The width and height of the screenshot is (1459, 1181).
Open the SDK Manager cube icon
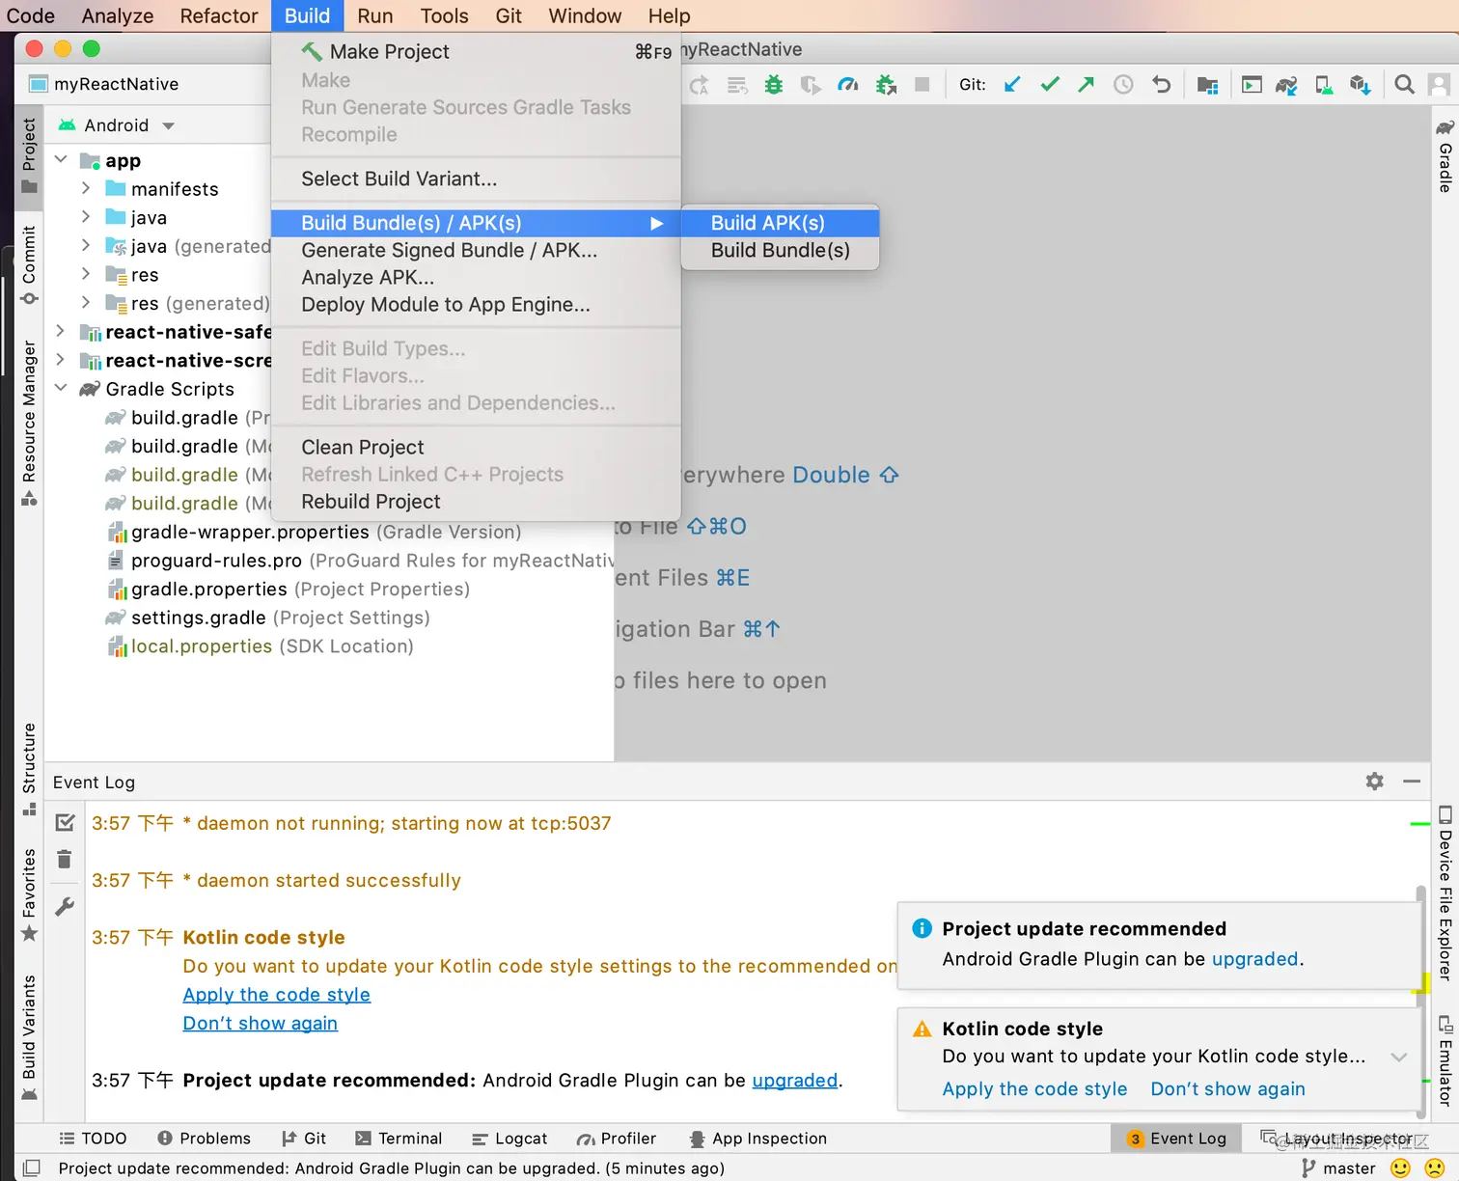click(1361, 85)
